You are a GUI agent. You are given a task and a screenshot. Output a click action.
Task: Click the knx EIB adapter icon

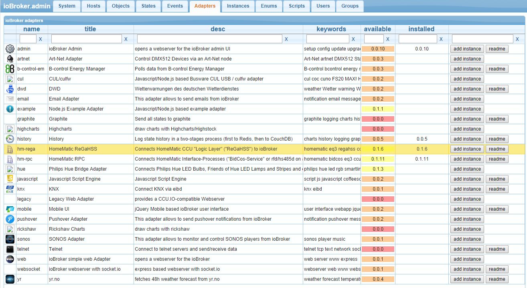[x=10, y=189]
